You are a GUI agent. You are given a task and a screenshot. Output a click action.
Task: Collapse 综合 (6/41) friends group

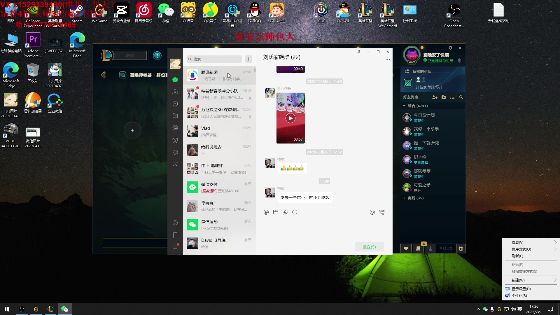(x=433, y=106)
